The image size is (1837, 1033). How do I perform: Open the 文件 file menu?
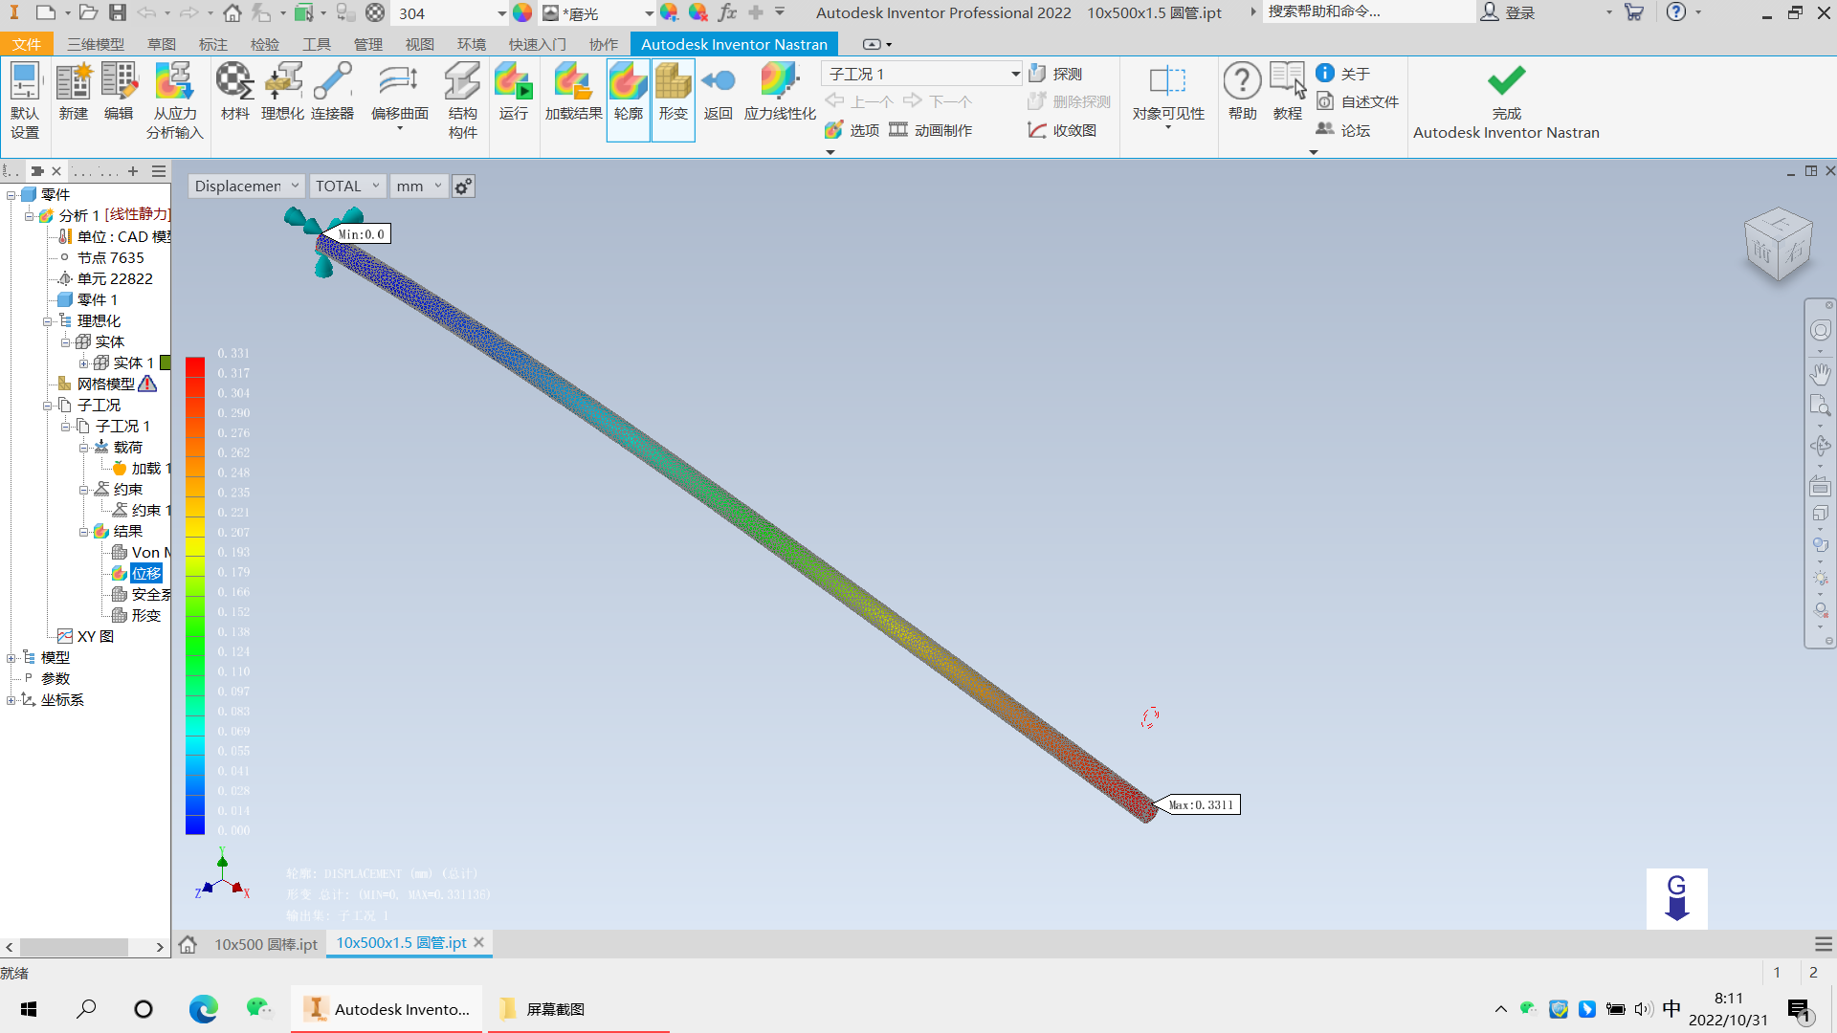[27, 45]
